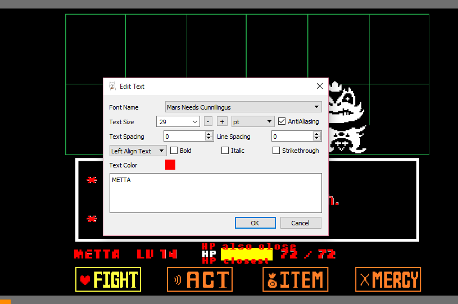Enable the Strikethrough checkbox

pos(276,151)
